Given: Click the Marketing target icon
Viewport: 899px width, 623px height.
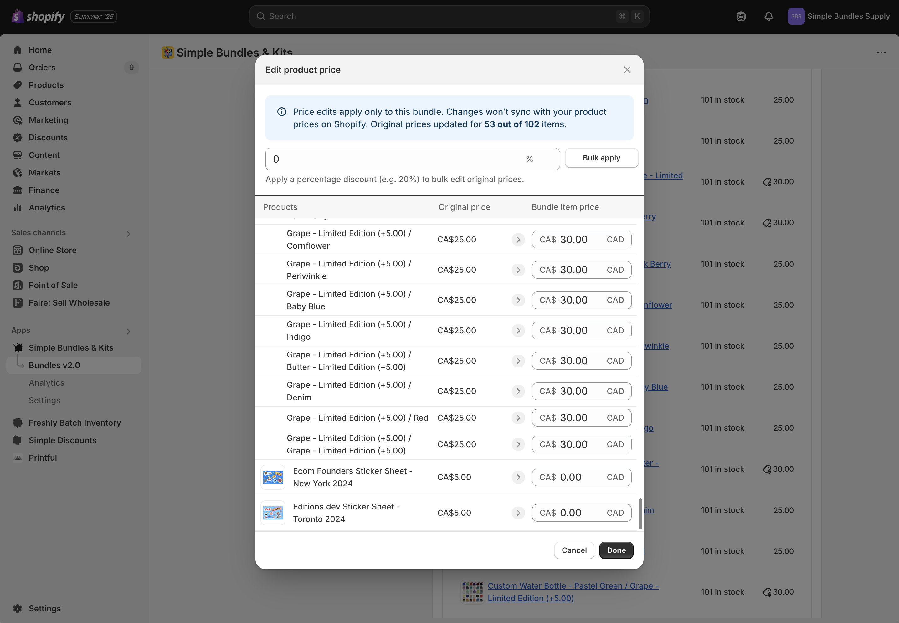Looking at the screenshot, I should point(18,120).
